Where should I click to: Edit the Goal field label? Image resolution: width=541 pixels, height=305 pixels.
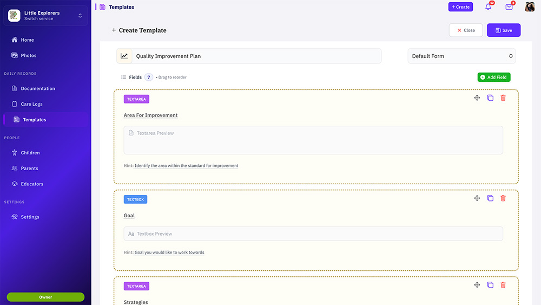click(x=129, y=216)
